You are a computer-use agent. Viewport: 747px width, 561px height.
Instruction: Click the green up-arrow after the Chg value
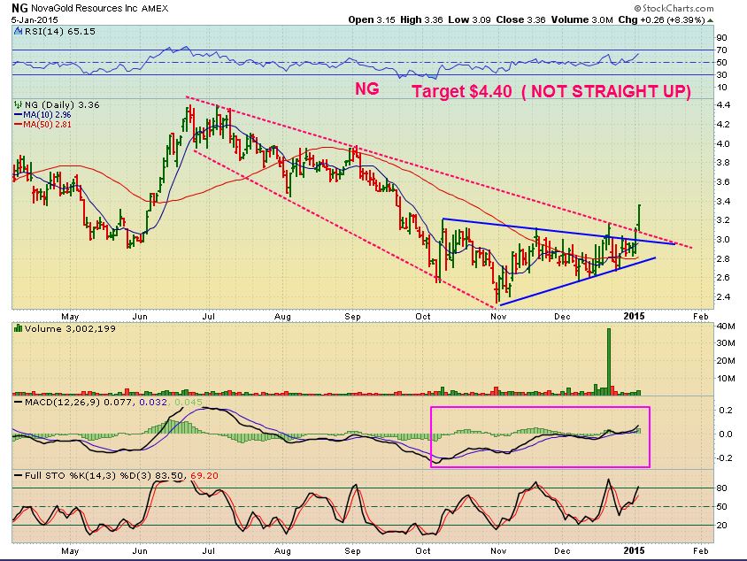711,20
